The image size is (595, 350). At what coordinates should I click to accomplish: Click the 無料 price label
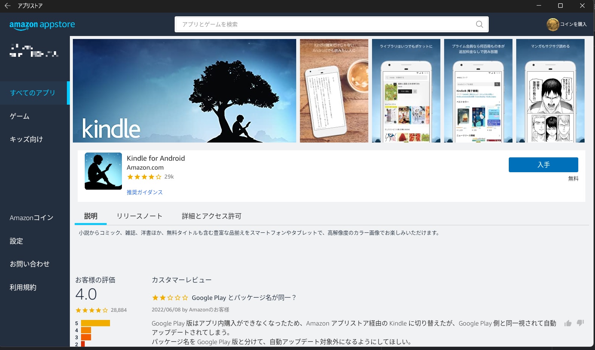tap(573, 179)
